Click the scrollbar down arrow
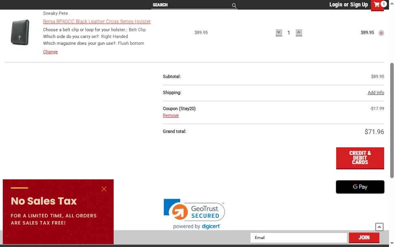The width and height of the screenshot is (395, 247). [x=392, y=243]
